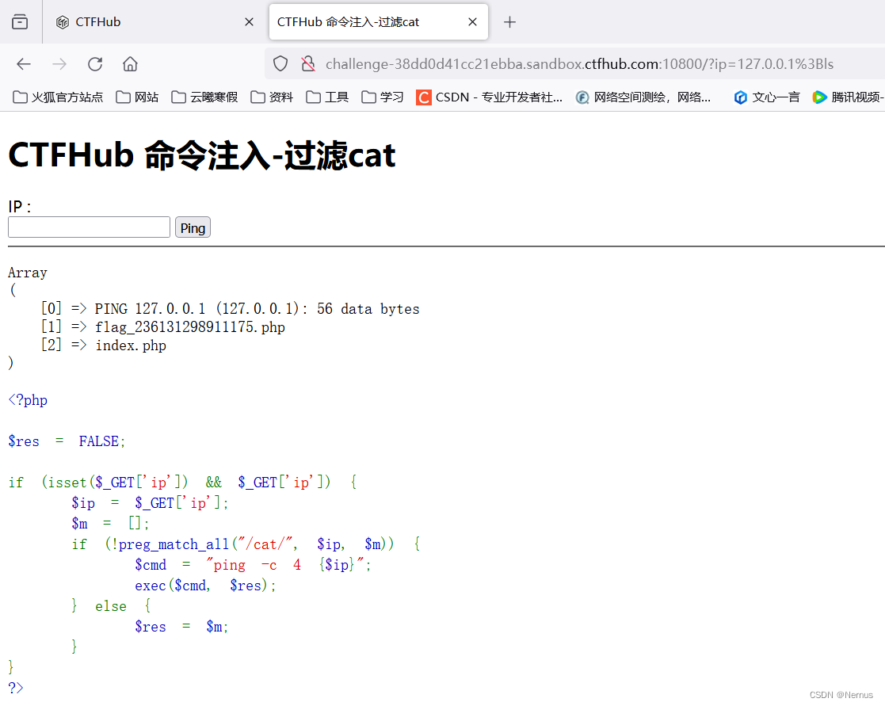Click the exec($cmd, $res) code line

205,586
